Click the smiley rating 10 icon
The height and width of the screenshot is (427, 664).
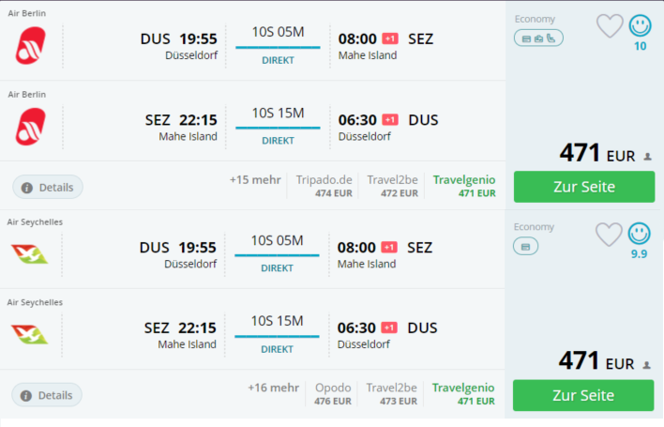pyautogui.click(x=640, y=25)
